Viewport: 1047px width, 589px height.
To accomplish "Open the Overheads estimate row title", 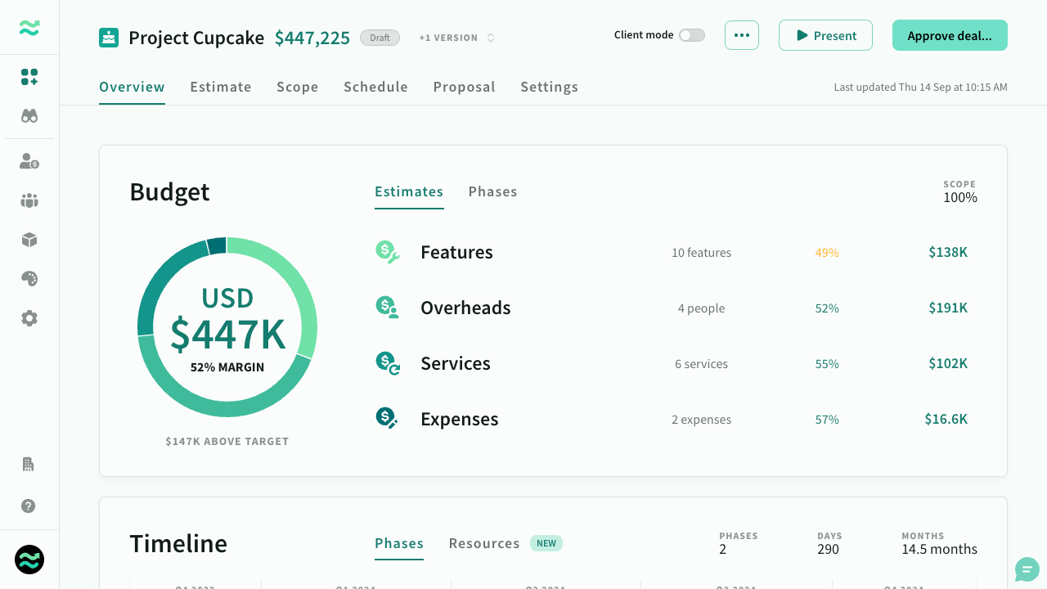I will (465, 308).
